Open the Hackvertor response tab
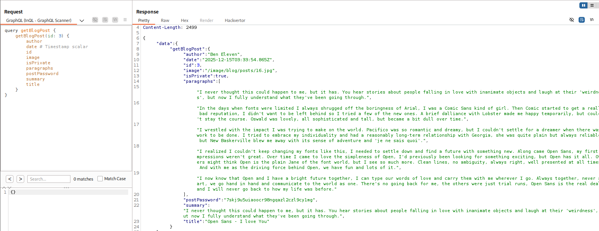This screenshot has height=231, width=599. 235,20
